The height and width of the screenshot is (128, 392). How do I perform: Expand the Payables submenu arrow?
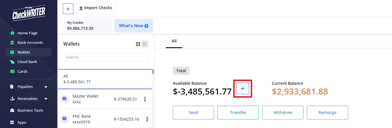point(46,87)
